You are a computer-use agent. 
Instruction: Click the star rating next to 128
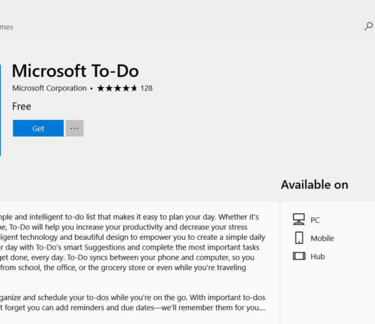(x=117, y=88)
